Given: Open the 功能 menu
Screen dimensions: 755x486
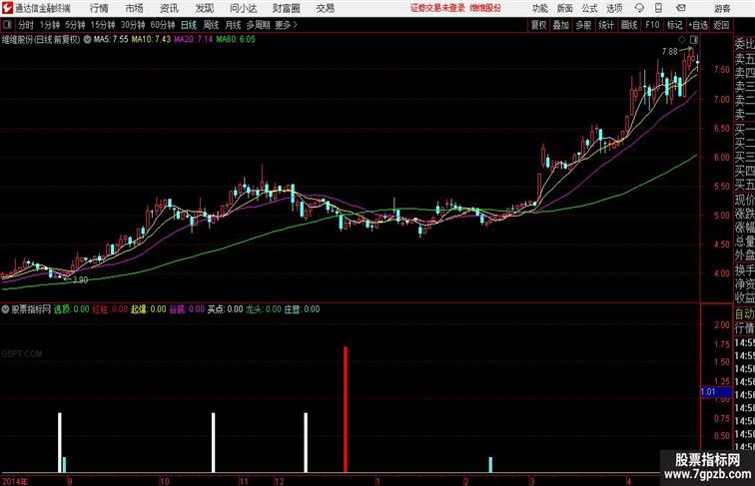Looking at the screenshot, I should tap(539, 8).
